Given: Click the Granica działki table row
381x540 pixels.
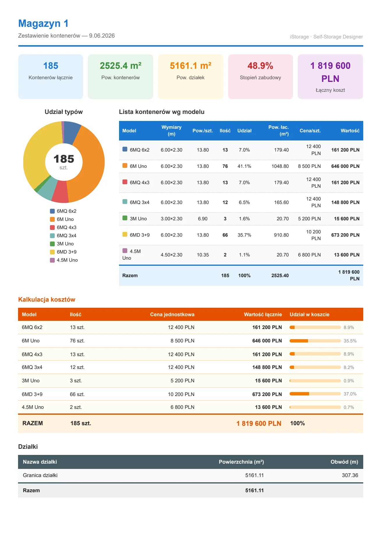Looking at the screenshot, I should pyautogui.click(x=191, y=475).
